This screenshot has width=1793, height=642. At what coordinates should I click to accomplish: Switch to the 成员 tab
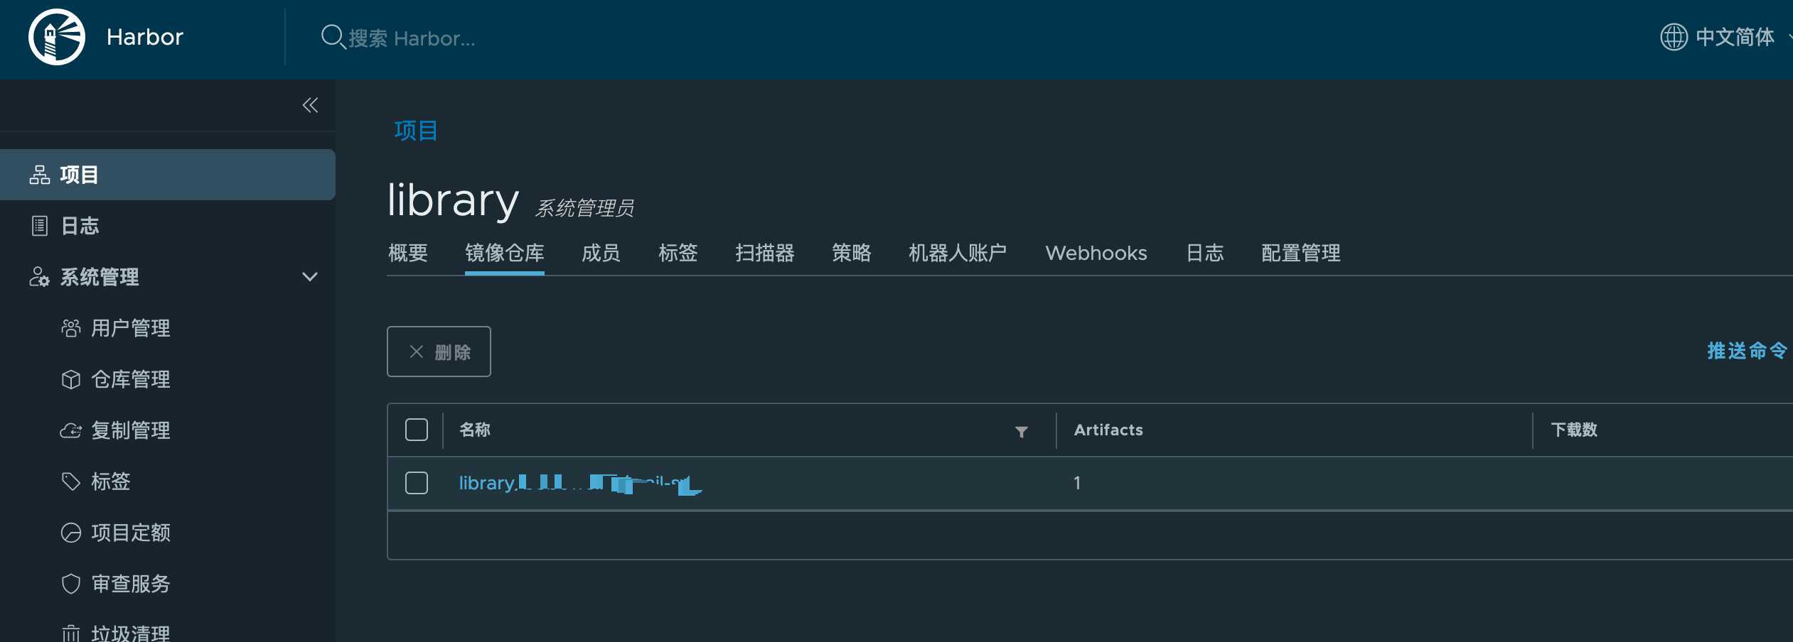[601, 253]
